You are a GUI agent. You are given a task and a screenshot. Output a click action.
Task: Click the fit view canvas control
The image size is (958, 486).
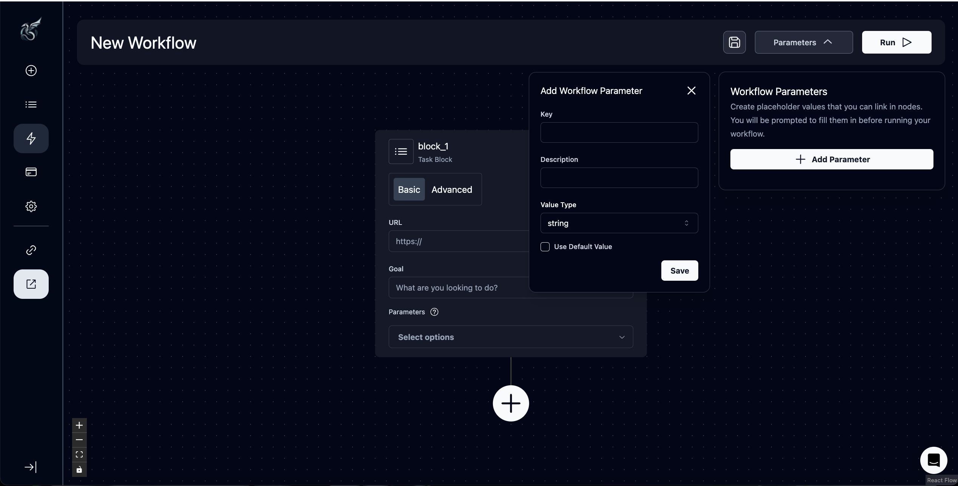pyautogui.click(x=79, y=455)
